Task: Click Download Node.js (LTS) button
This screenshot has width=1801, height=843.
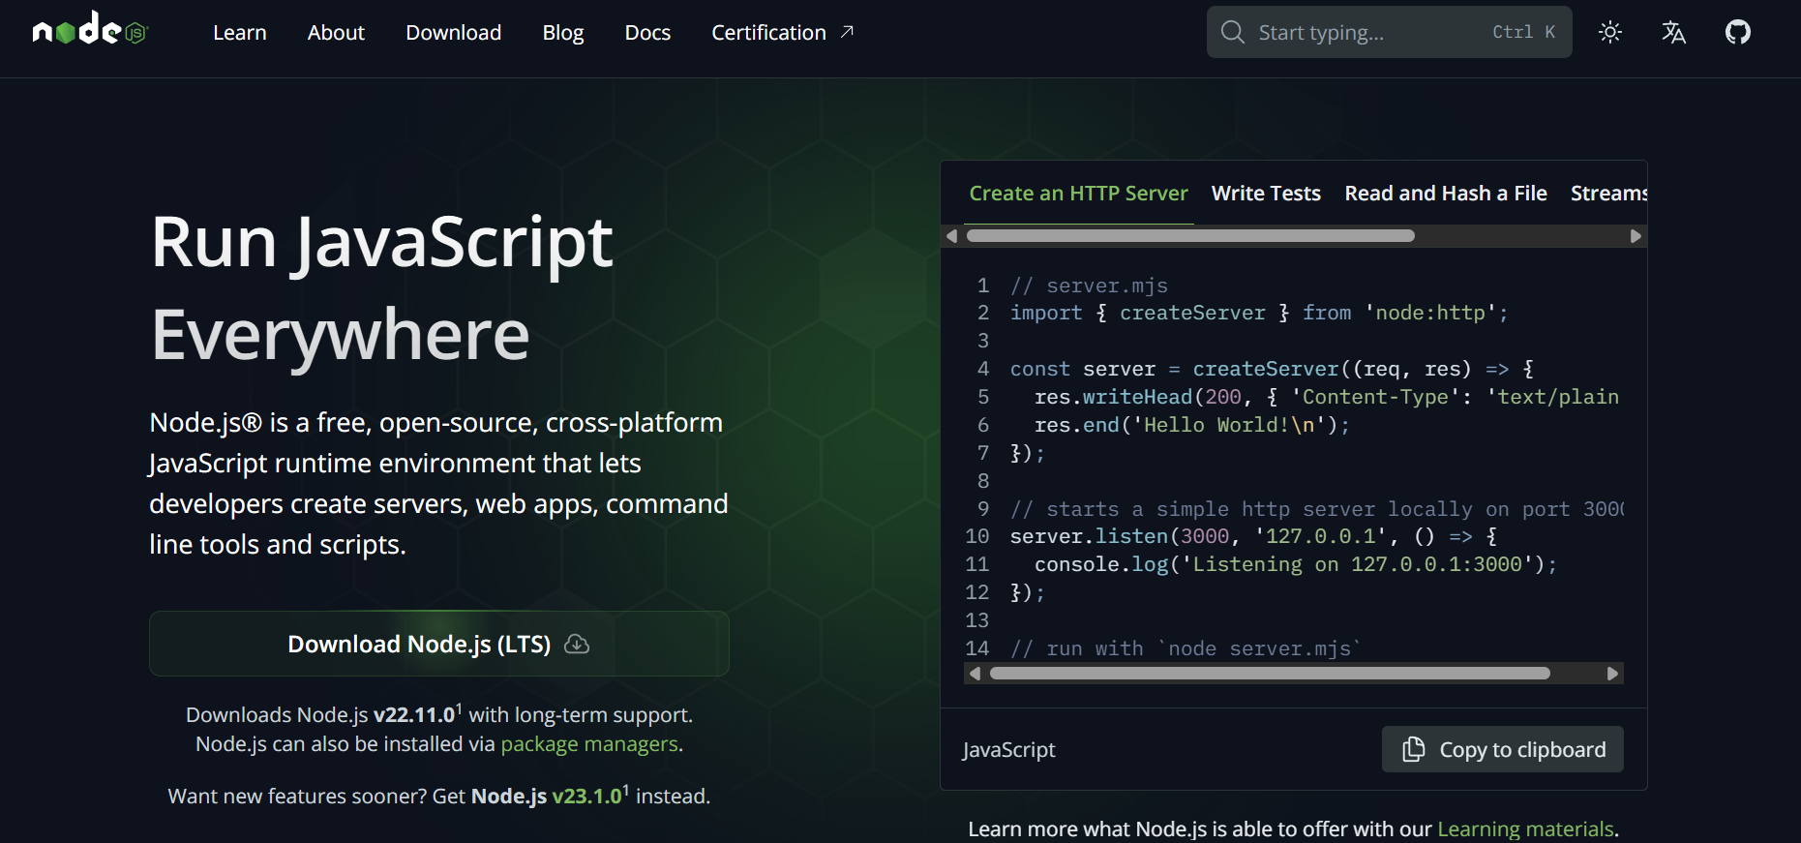Action: (439, 644)
